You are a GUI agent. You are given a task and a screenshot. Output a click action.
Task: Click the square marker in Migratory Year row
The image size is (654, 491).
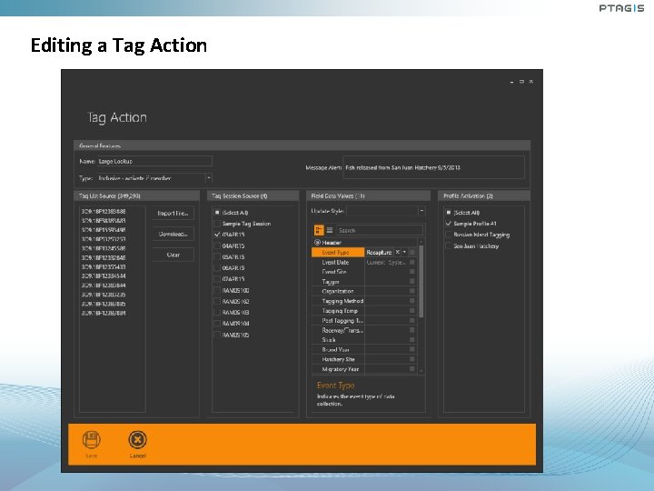[x=412, y=369]
